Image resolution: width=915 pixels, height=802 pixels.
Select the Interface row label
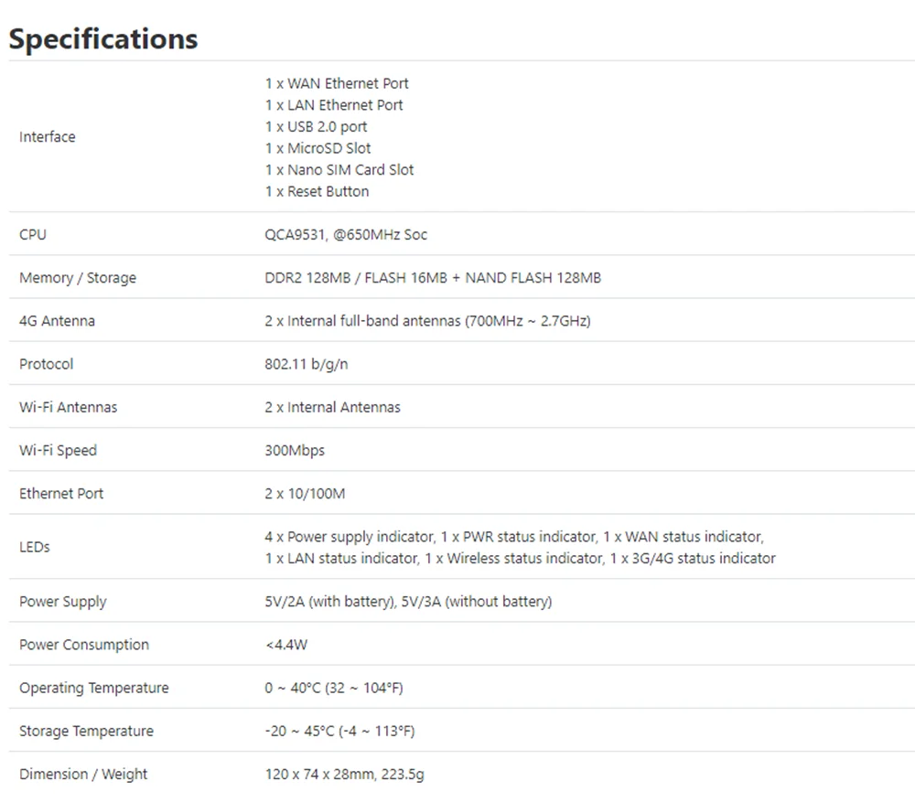(x=48, y=136)
